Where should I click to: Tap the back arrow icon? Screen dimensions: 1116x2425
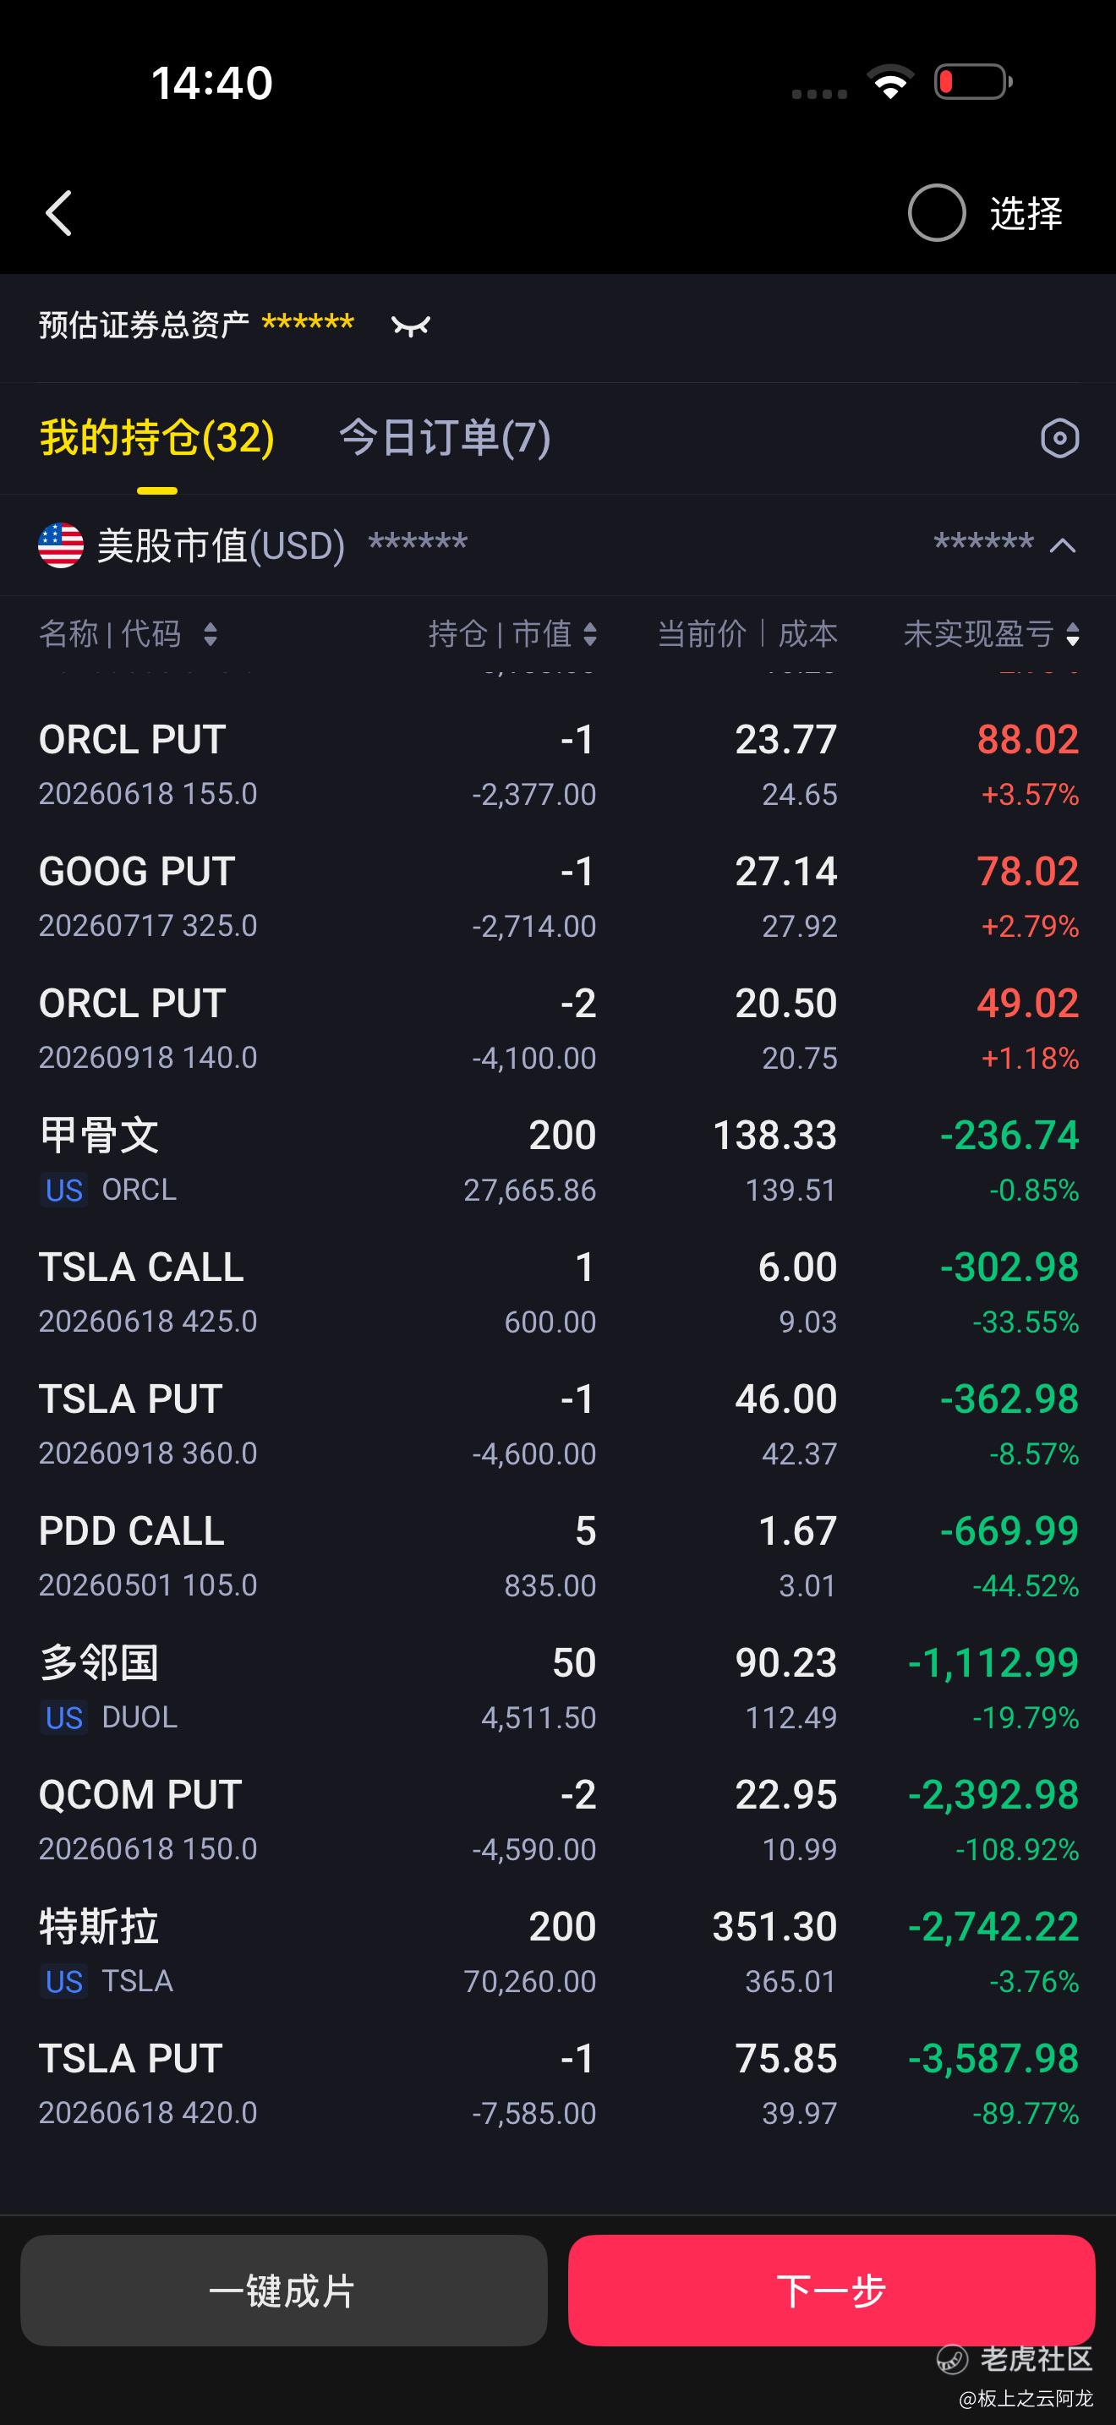(59, 213)
